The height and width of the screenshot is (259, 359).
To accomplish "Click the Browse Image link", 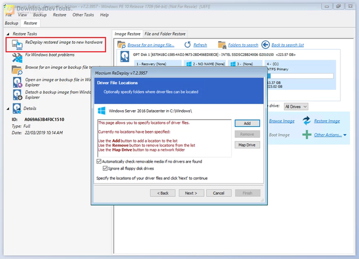I will [281, 121].
